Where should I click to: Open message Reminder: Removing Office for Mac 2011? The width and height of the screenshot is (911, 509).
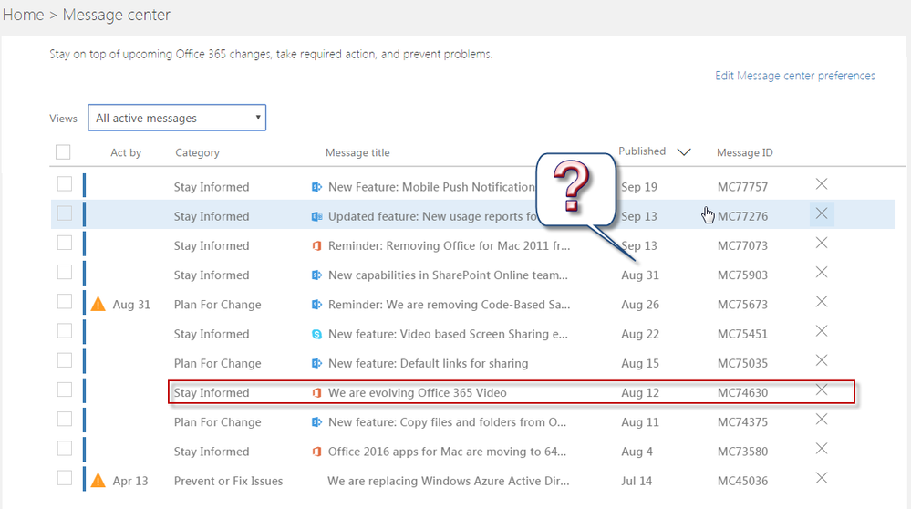pyautogui.click(x=449, y=245)
